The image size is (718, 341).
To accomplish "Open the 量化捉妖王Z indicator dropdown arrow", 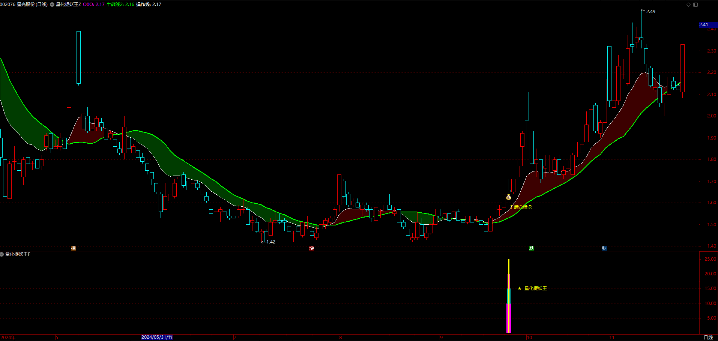I will (52, 5).
